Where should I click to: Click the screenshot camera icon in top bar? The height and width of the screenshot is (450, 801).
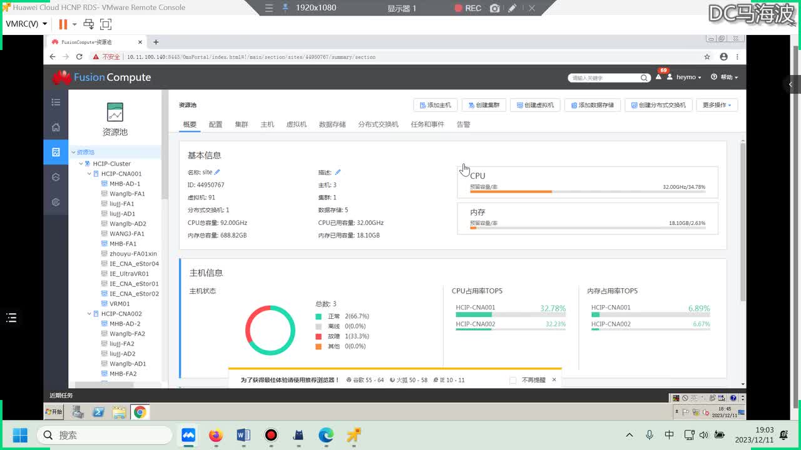click(x=495, y=8)
